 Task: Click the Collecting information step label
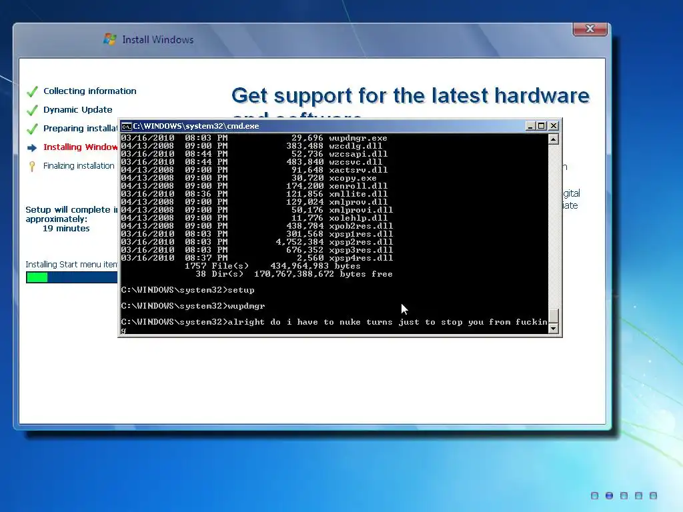pyautogui.click(x=90, y=91)
